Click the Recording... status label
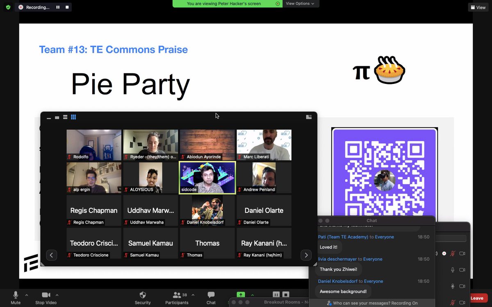 tap(37, 7)
